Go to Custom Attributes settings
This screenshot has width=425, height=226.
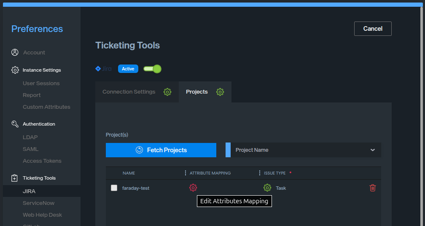pyautogui.click(x=46, y=107)
